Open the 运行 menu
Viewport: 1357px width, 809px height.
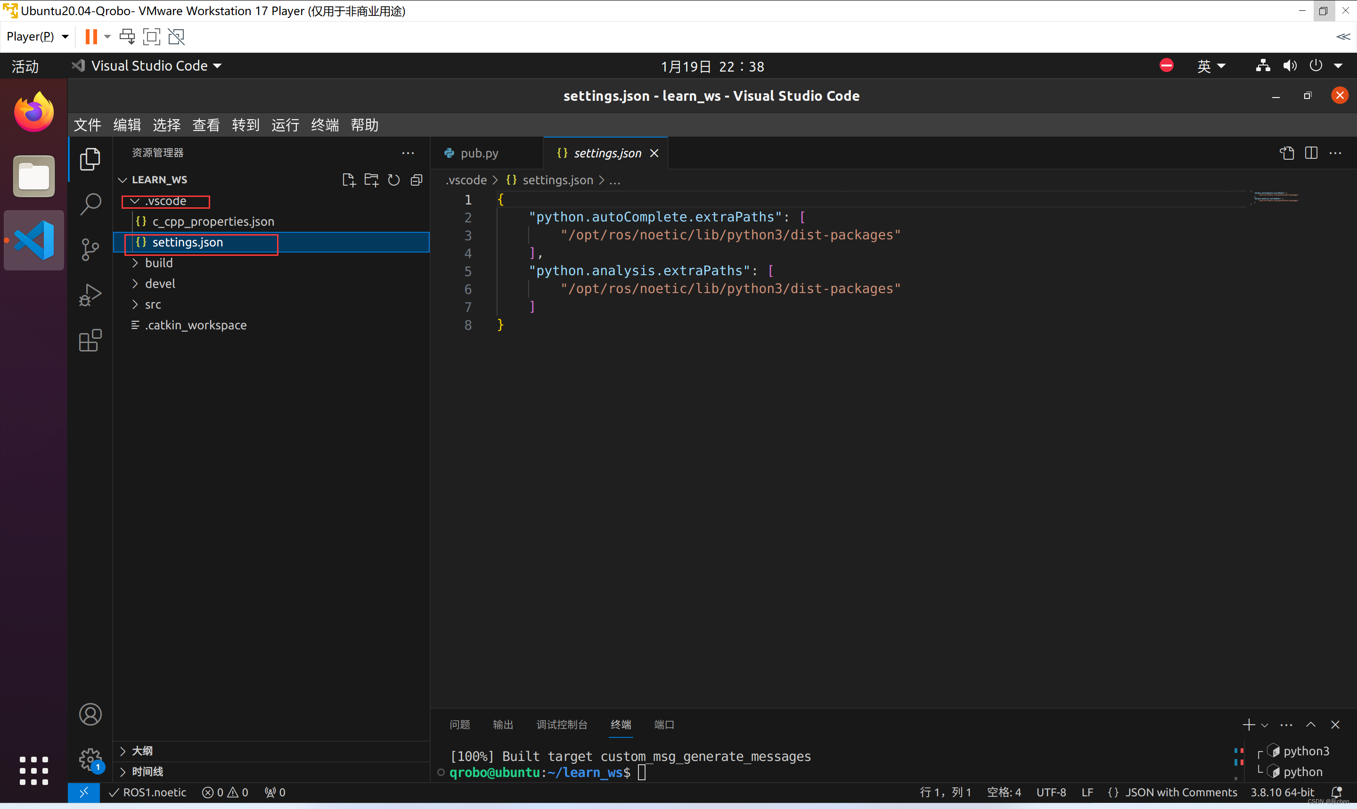[x=285, y=125]
